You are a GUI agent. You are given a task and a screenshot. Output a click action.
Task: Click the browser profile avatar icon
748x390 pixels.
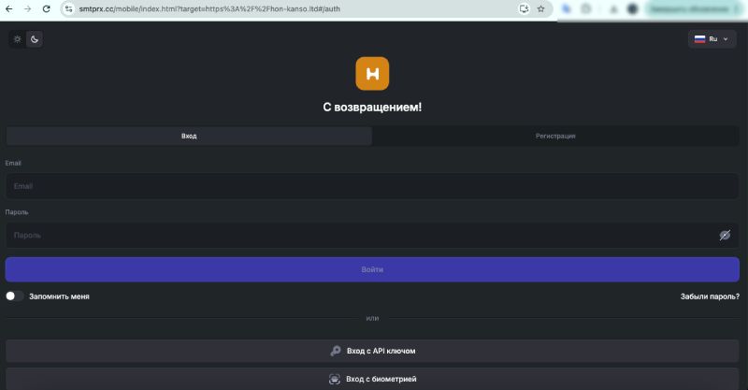pyautogui.click(x=633, y=8)
